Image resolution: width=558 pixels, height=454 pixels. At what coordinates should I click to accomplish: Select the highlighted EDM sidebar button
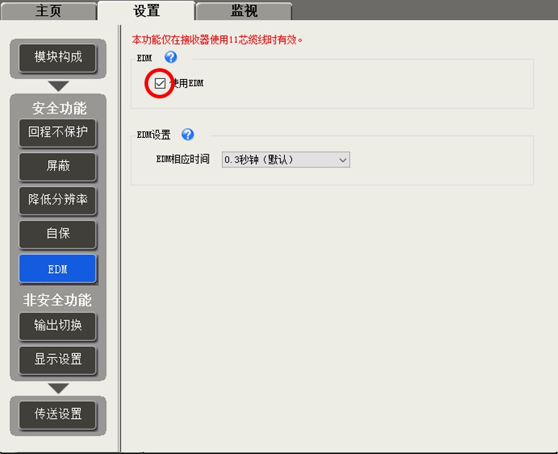click(58, 269)
